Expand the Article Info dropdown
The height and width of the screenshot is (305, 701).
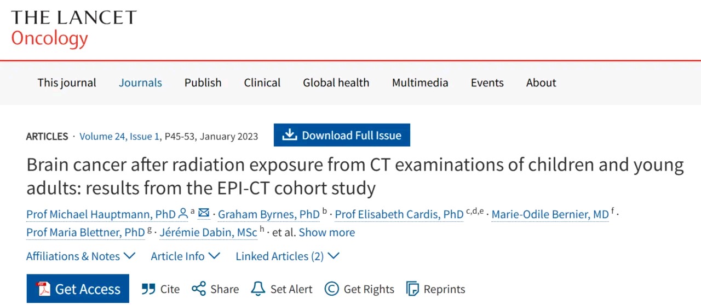185,256
